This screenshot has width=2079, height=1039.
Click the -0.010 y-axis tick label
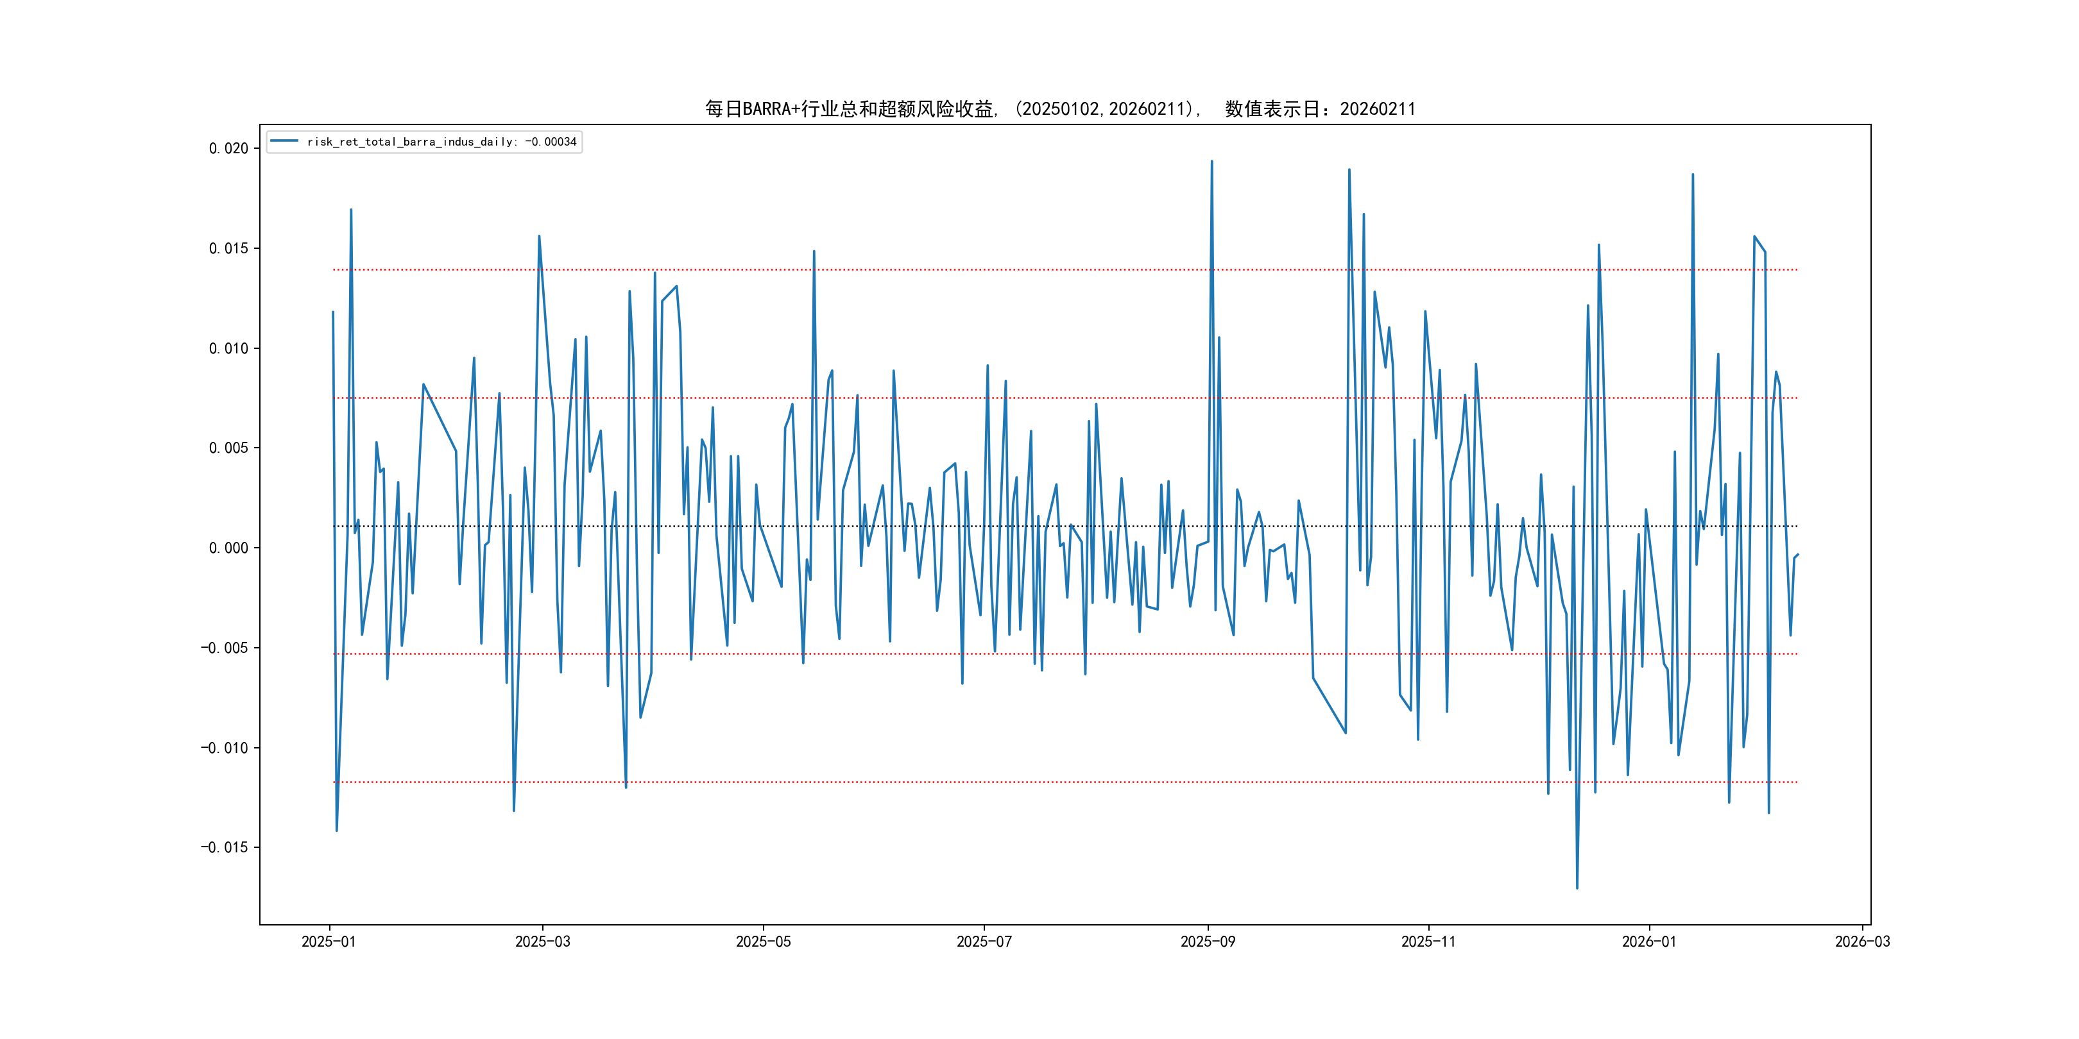click(x=225, y=748)
